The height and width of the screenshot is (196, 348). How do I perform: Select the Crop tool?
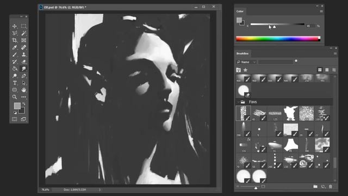(x=15, y=40)
